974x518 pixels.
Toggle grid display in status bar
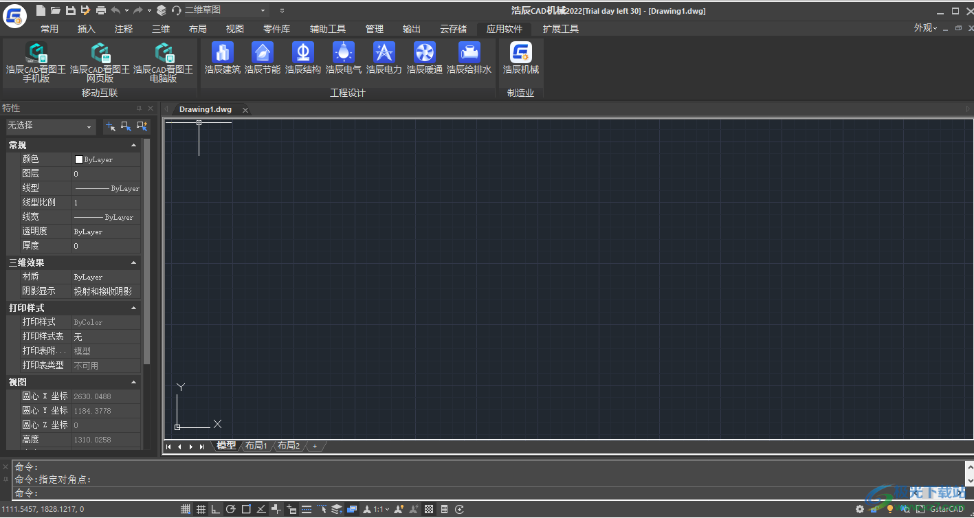(x=201, y=509)
